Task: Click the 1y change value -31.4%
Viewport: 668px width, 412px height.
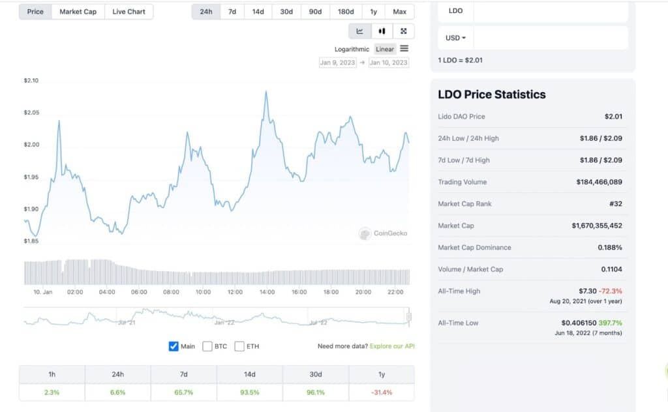Action: [x=381, y=392]
